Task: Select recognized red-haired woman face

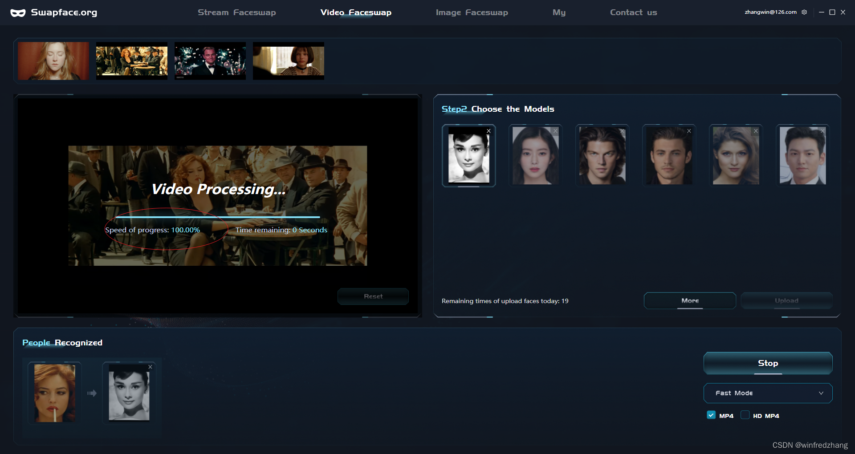Action: [x=55, y=393]
